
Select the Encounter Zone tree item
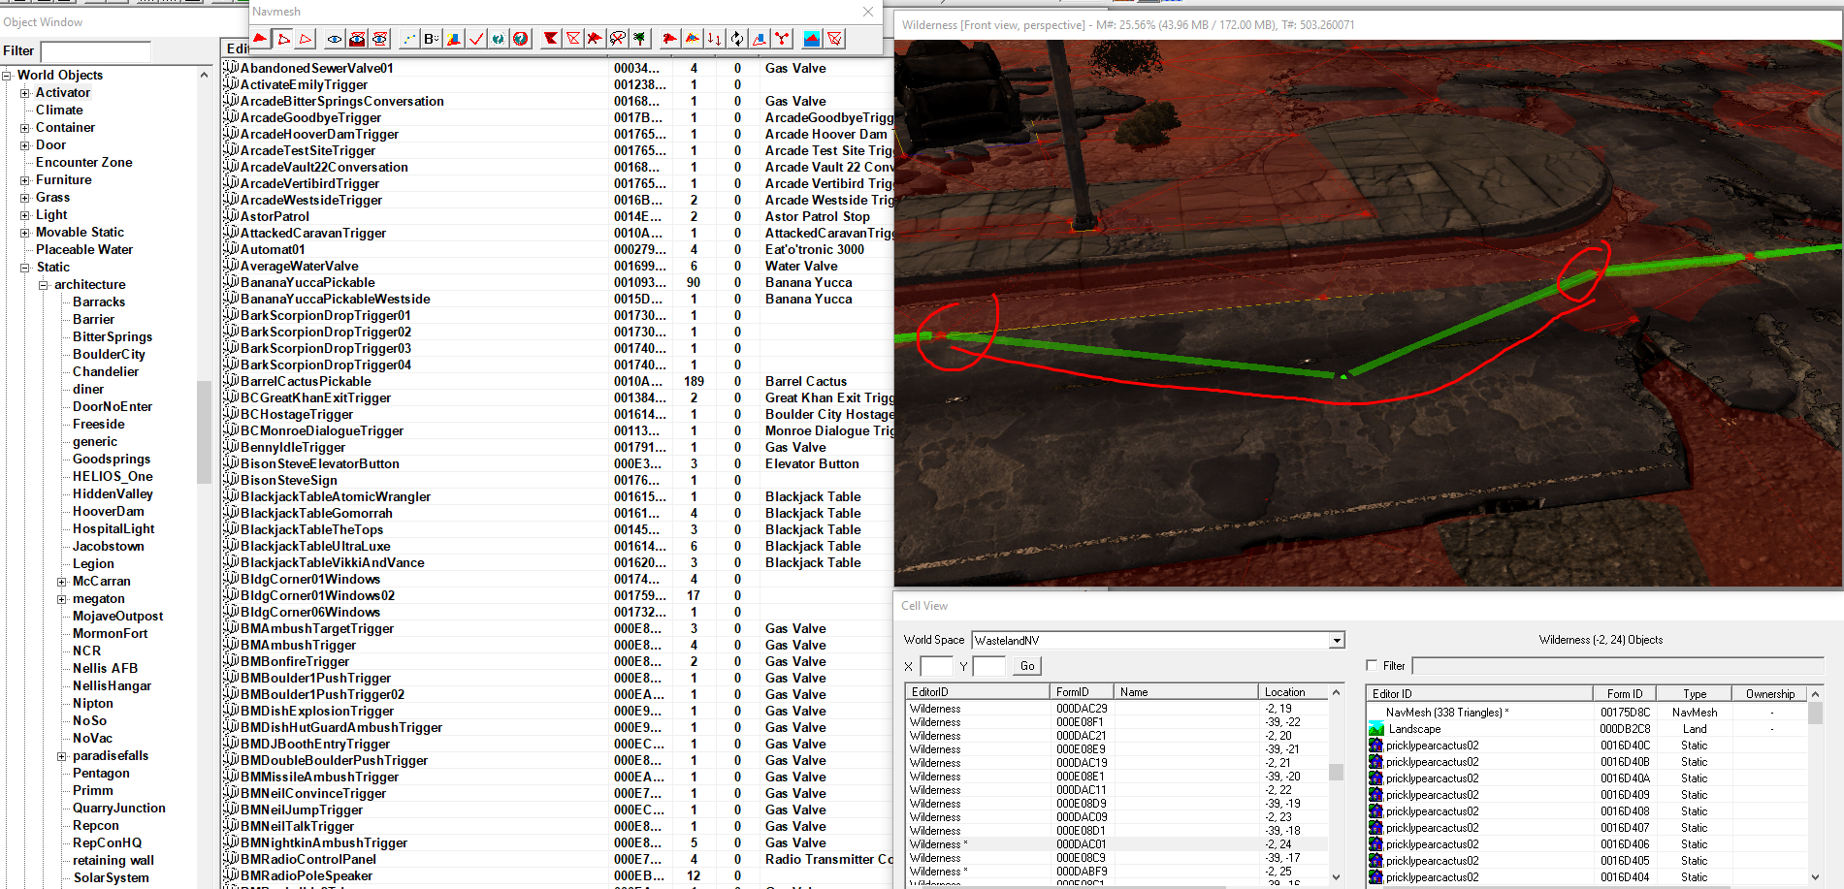click(83, 163)
